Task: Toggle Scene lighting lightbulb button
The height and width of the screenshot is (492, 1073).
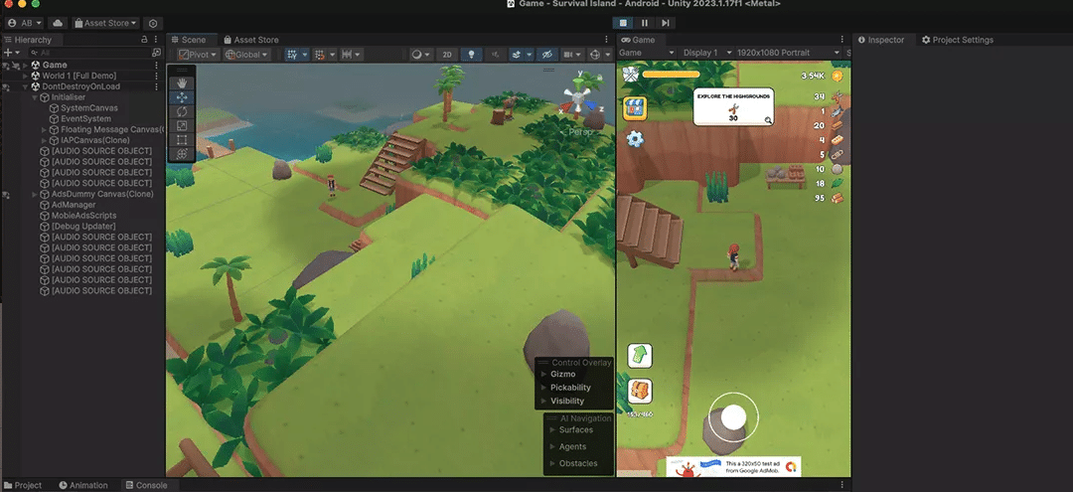Action: click(x=471, y=55)
